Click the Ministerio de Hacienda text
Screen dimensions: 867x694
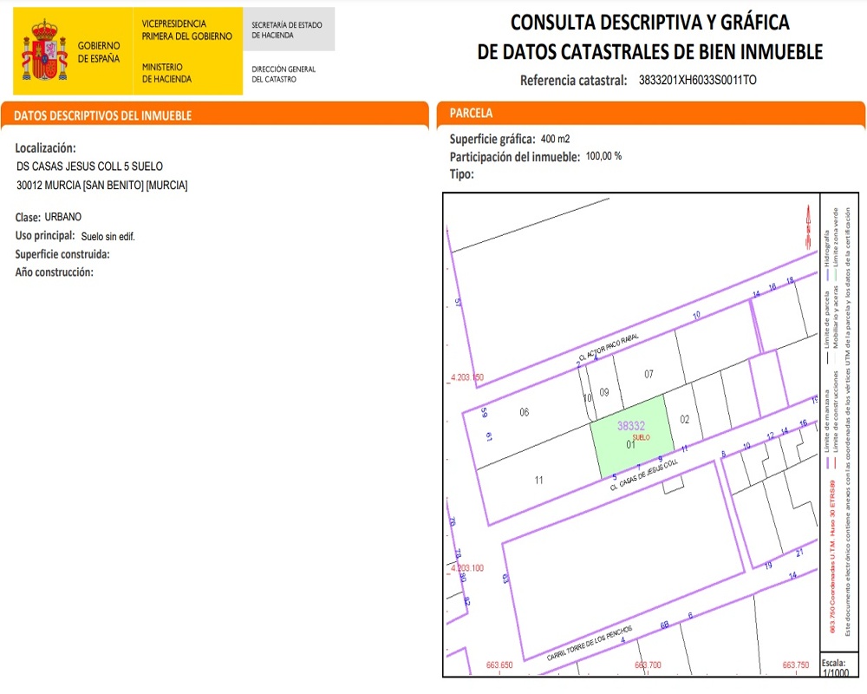[166, 73]
